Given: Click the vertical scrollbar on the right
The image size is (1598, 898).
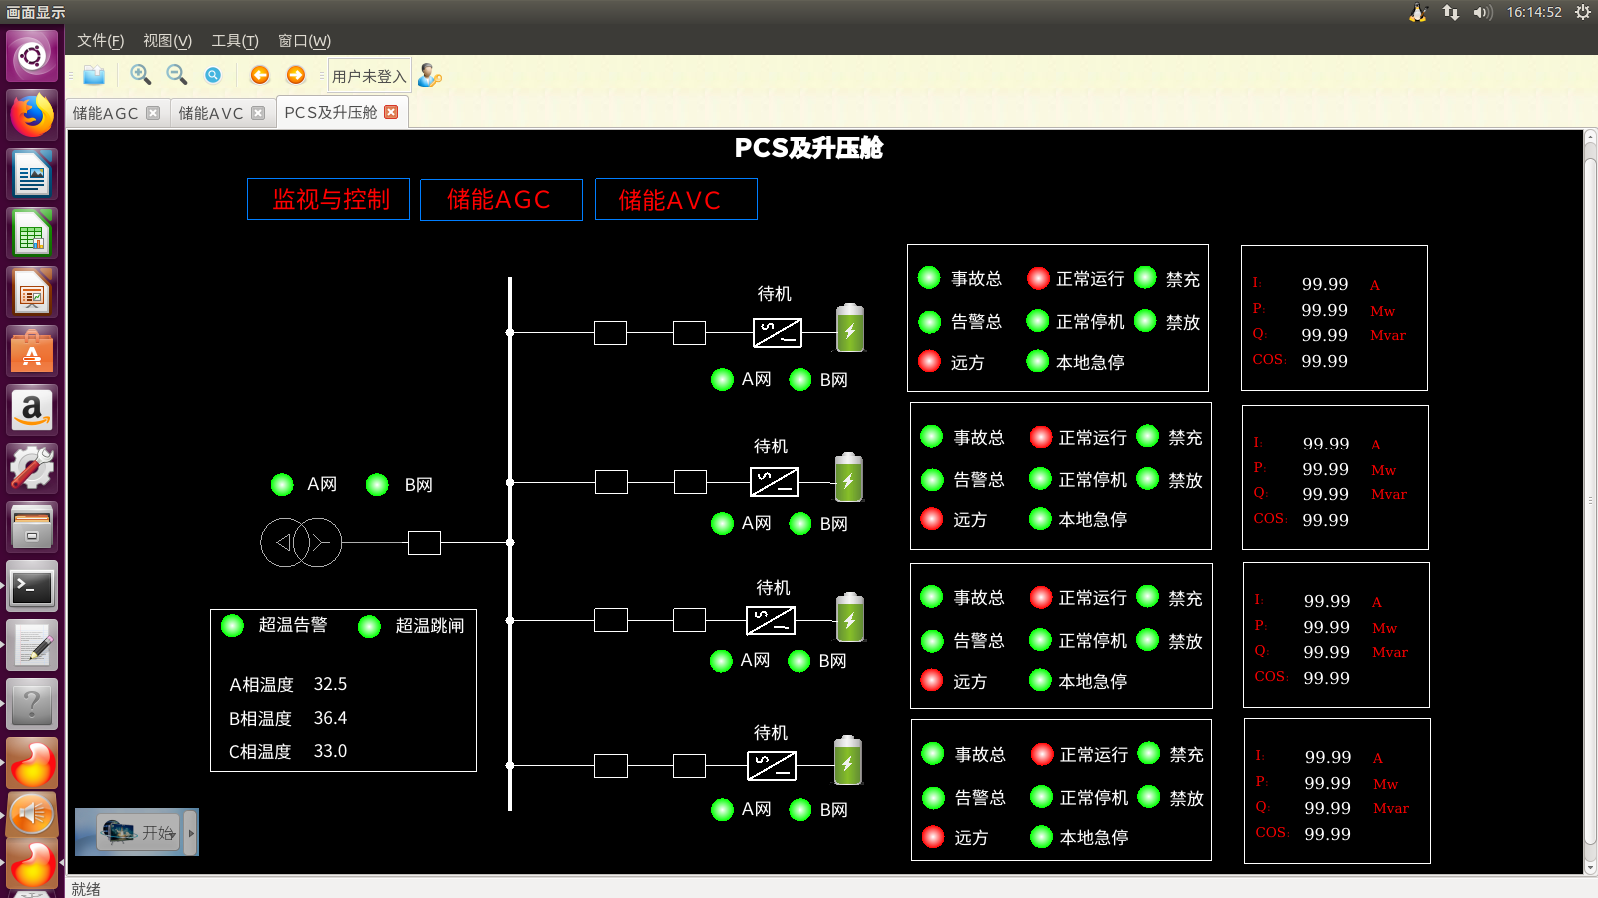Looking at the screenshot, I should pos(1590,499).
